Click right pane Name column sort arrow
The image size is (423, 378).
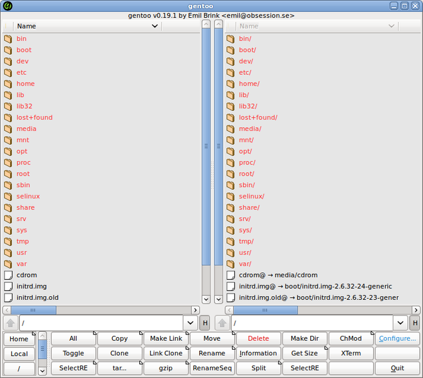pos(391,26)
